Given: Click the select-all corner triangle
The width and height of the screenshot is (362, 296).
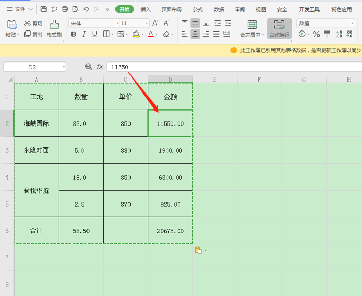Looking at the screenshot, I should [10, 80].
